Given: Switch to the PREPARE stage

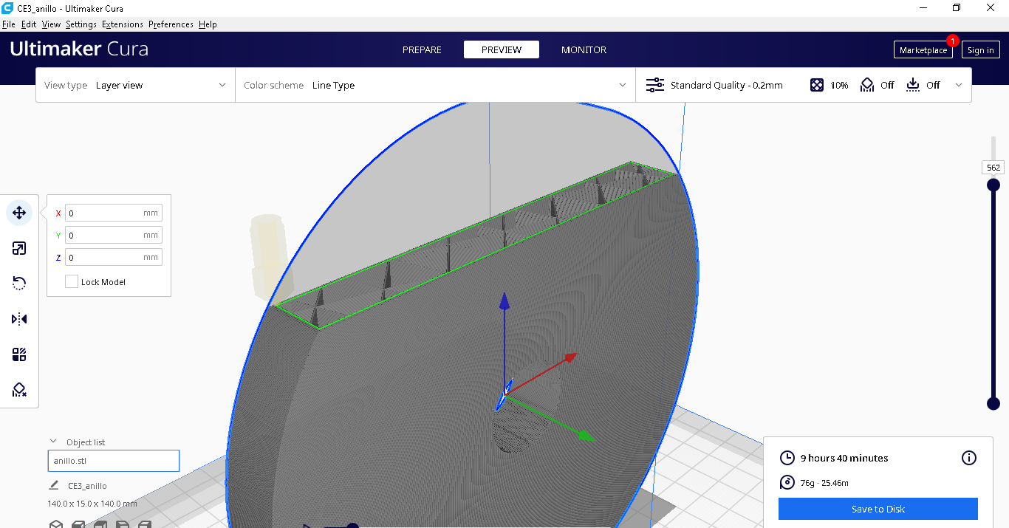Looking at the screenshot, I should 422,49.
